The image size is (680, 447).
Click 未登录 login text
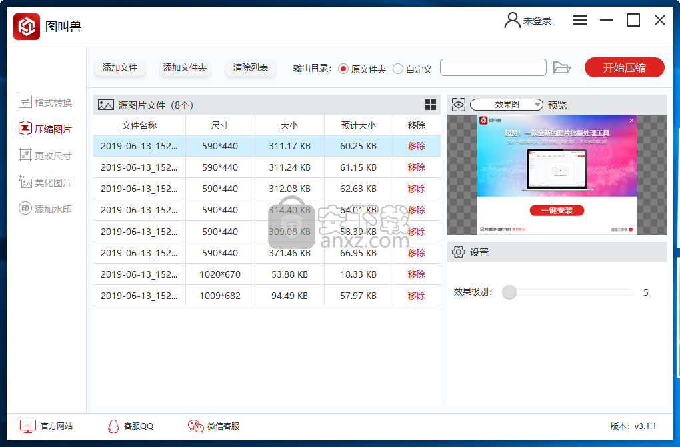point(537,21)
